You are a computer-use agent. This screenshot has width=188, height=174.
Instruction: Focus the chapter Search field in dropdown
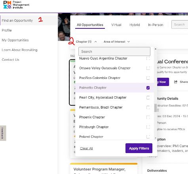[x=114, y=51]
